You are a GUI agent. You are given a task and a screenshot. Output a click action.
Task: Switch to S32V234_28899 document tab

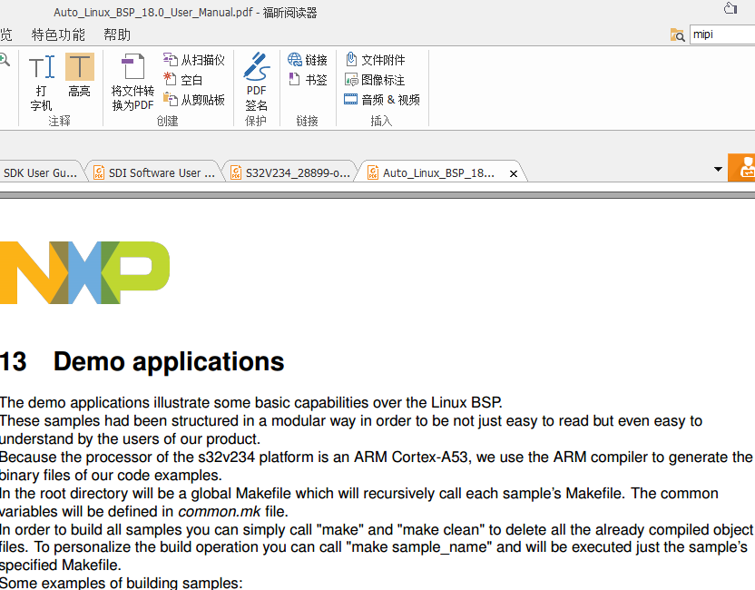[x=290, y=172]
